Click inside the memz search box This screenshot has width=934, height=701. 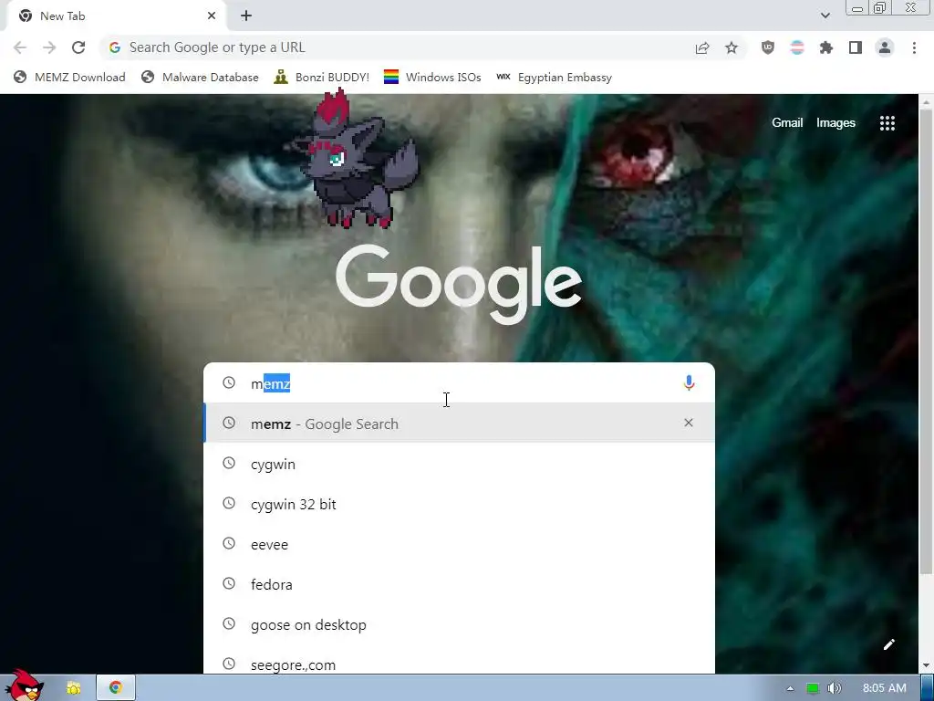[x=459, y=383]
